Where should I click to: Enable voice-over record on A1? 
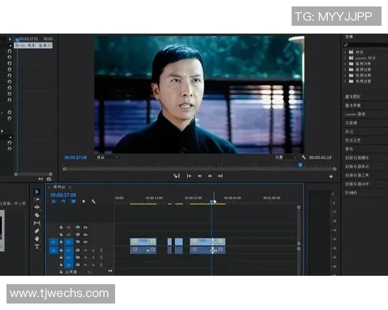click(101, 251)
